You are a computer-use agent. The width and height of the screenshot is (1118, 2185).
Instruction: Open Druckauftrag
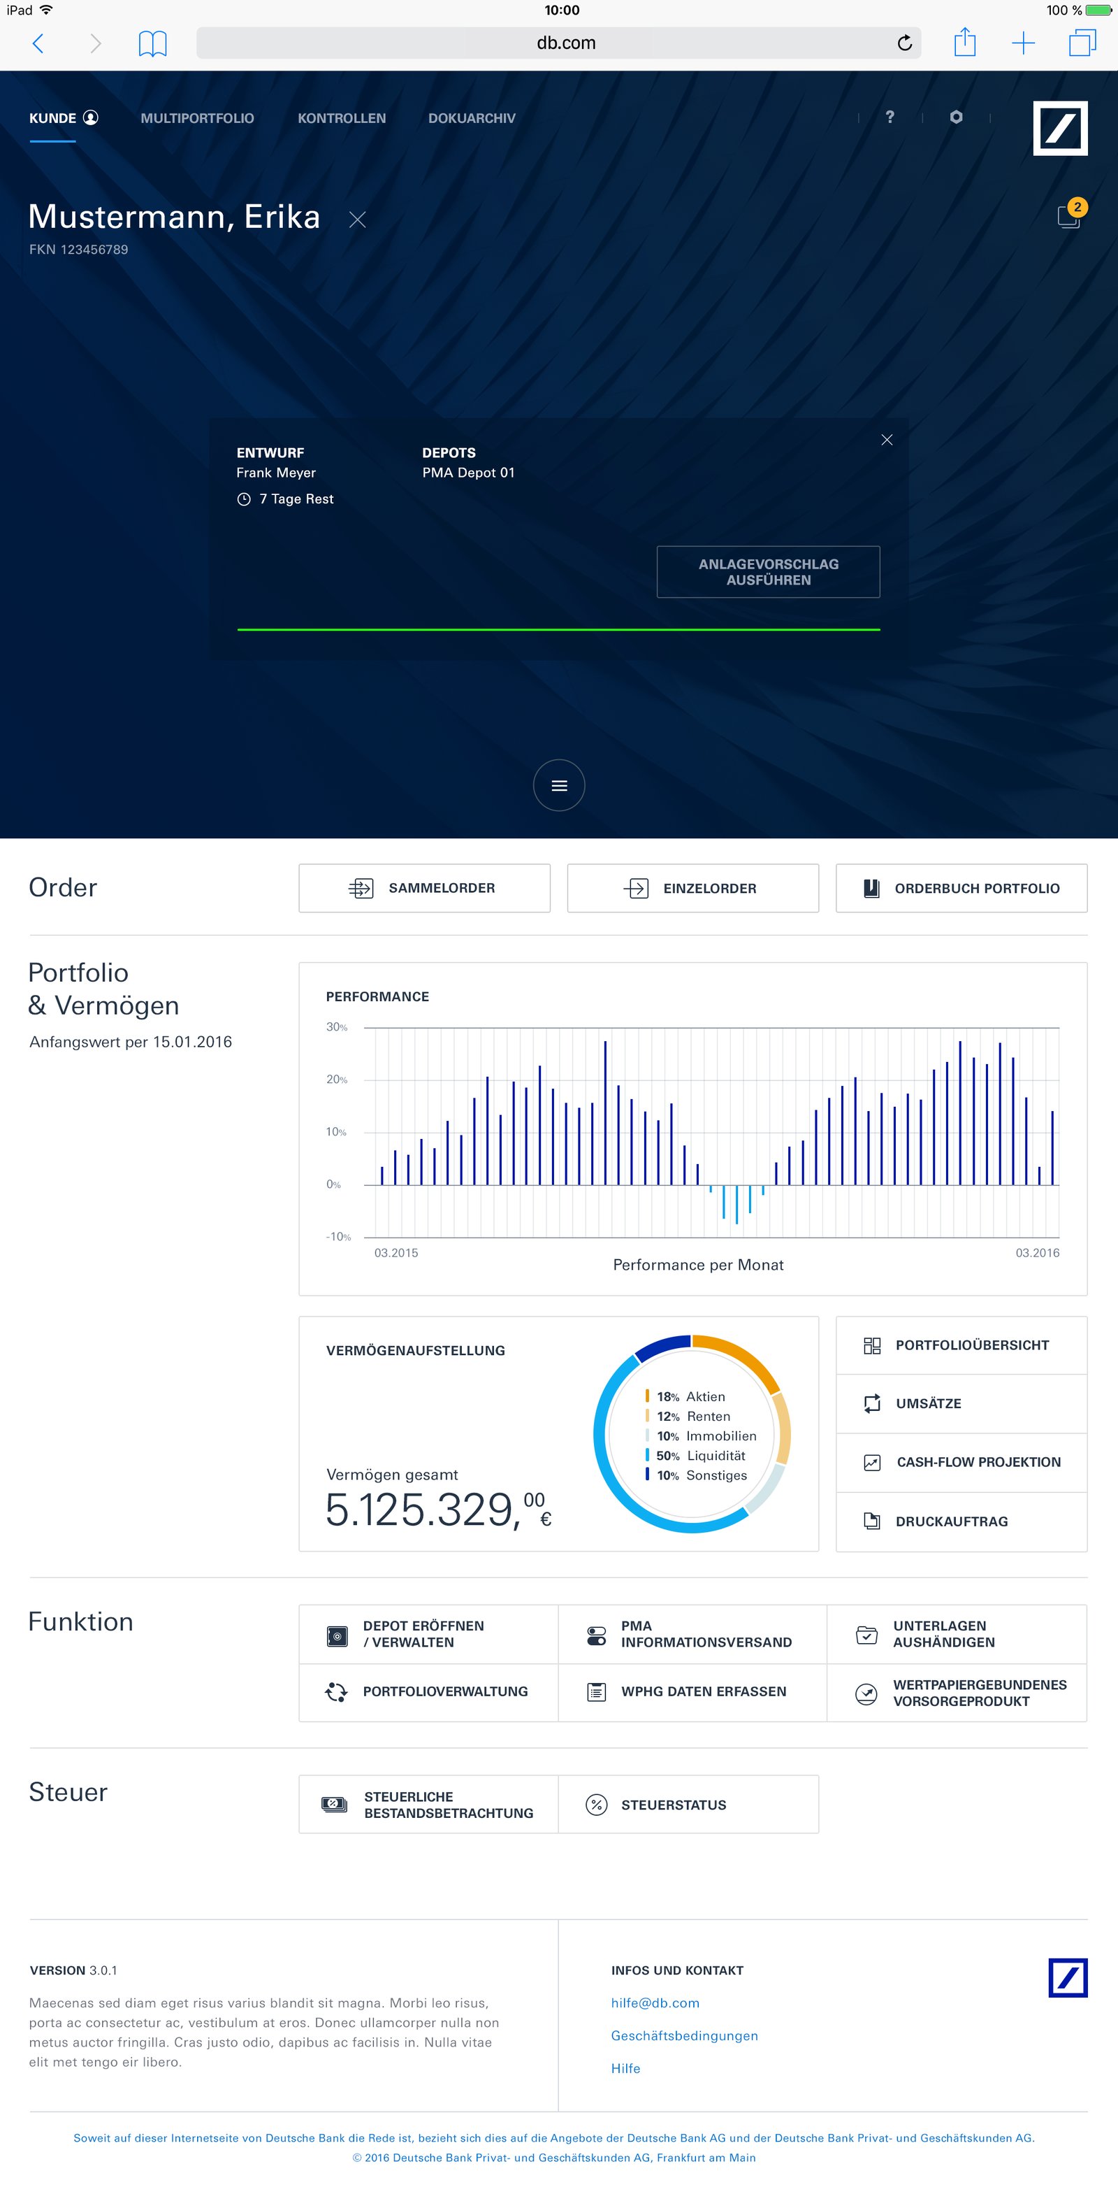coord(961,1521)
